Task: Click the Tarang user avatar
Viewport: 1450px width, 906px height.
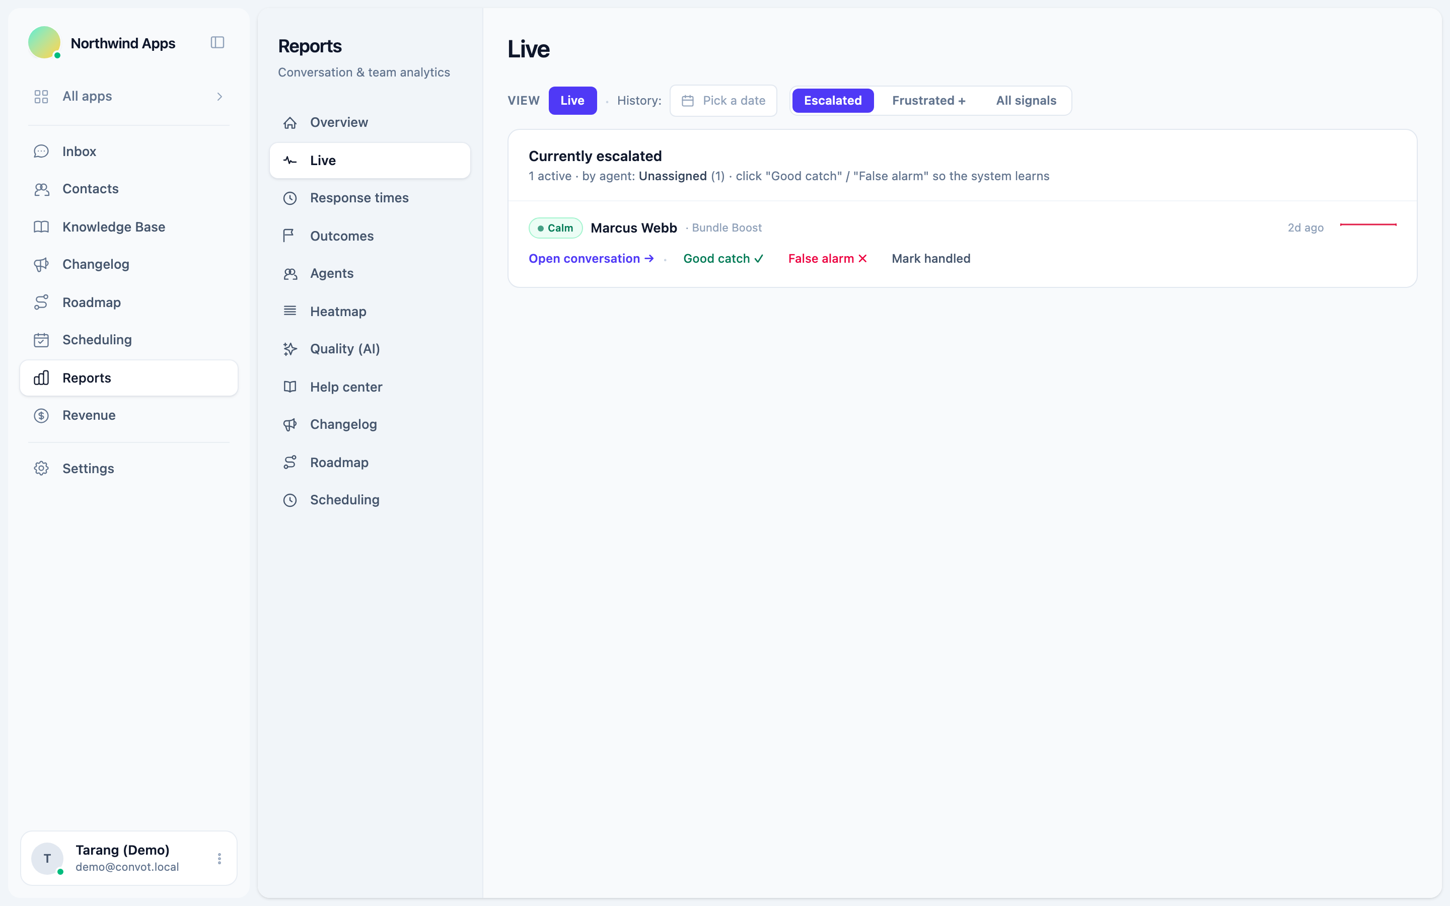Action: point(47,859)
